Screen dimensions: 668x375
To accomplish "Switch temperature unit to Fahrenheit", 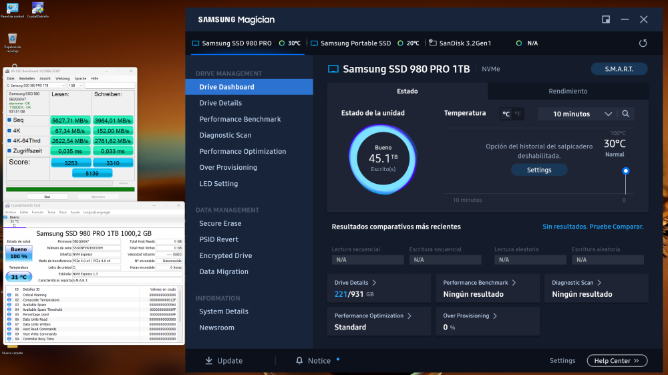I will (518, 114).
